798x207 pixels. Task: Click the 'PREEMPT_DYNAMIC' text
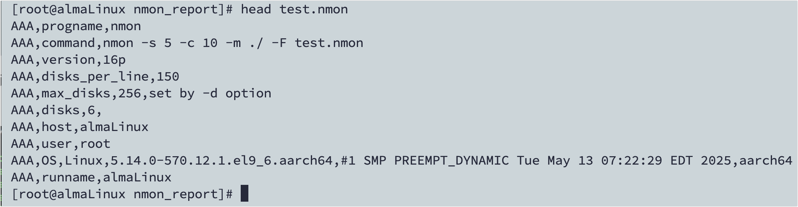(452, 161)
